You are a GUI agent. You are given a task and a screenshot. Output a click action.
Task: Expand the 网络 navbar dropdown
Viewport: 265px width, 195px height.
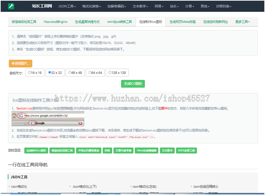[x=159, y=6]
